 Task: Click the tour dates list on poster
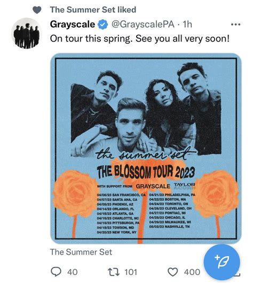[146, 214]
